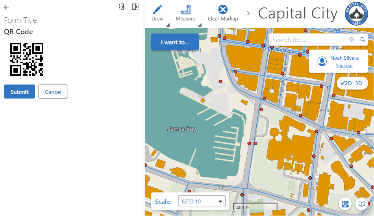Collapse the side panel using the dock-left icon
Viewport: 374px width, 216px height.
point(122,7)
